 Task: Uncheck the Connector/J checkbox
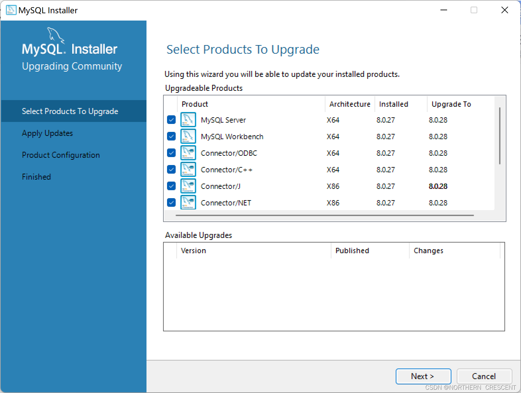pos(171,186)
